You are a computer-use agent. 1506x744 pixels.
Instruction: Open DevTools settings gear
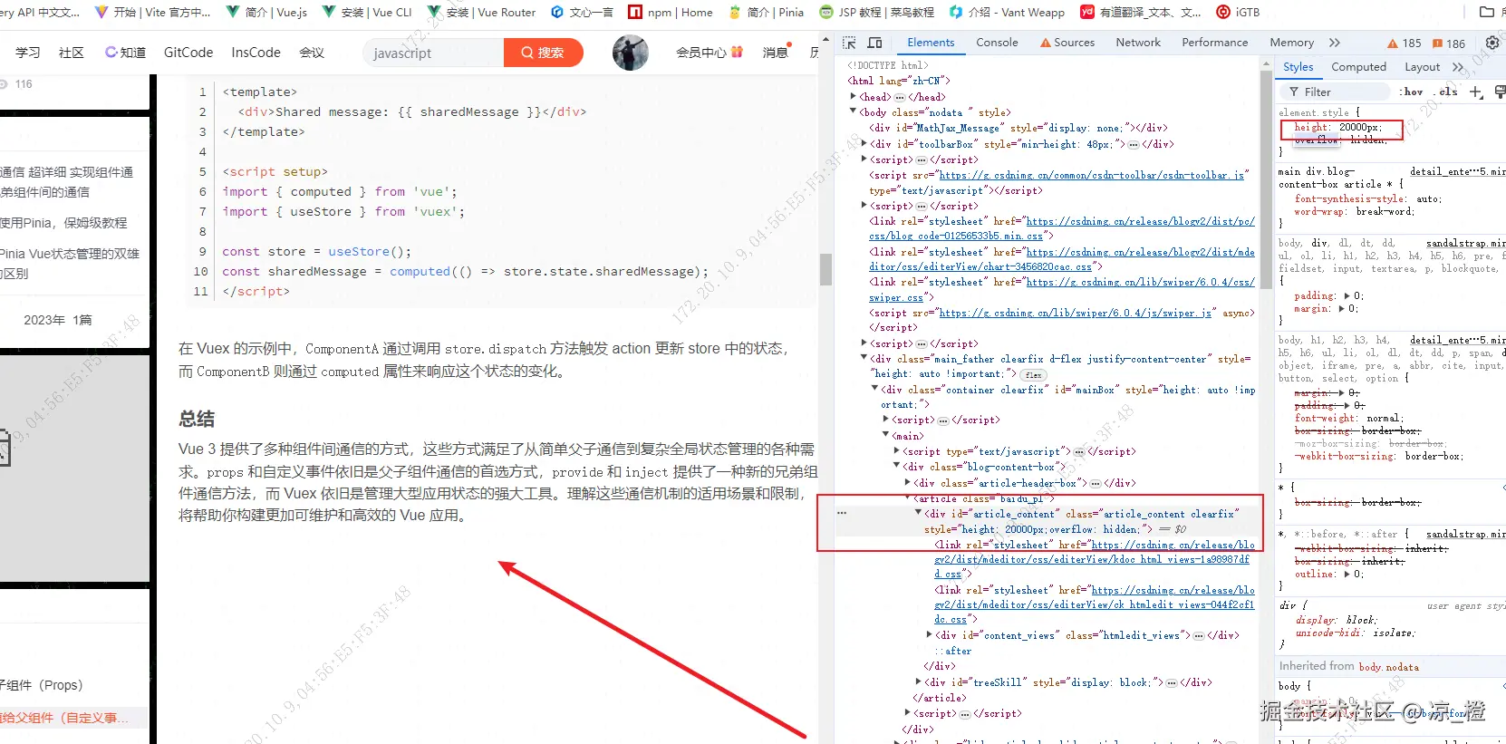(1492, 43)
